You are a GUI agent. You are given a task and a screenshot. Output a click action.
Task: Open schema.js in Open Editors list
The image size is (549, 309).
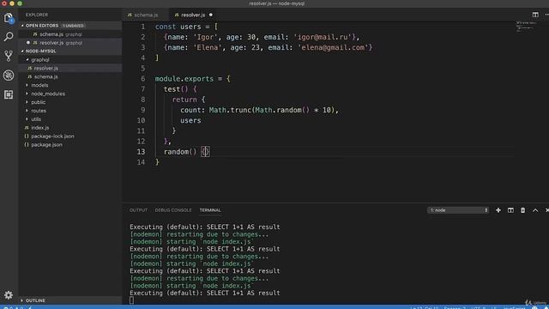pos(51,34)
